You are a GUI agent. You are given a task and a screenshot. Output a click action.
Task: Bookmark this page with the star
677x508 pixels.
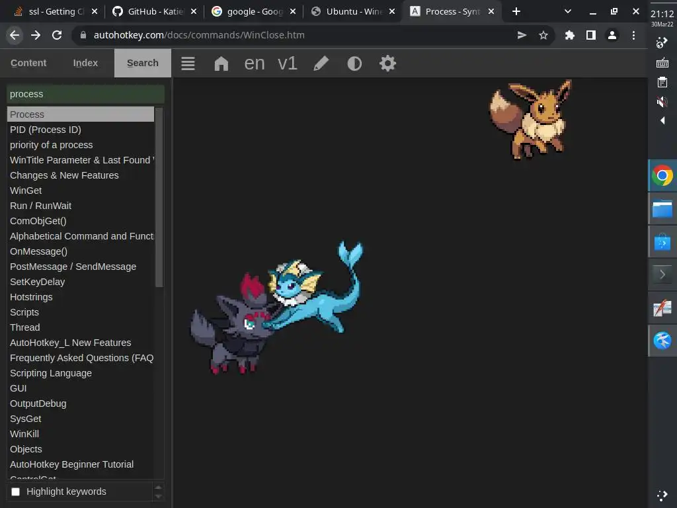pyautogui.click(x=543, y=35)
